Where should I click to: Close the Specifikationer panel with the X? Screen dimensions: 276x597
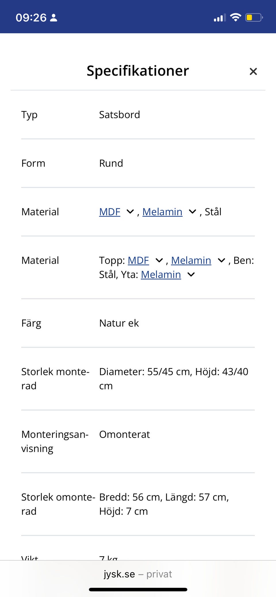tap(253, 71)
